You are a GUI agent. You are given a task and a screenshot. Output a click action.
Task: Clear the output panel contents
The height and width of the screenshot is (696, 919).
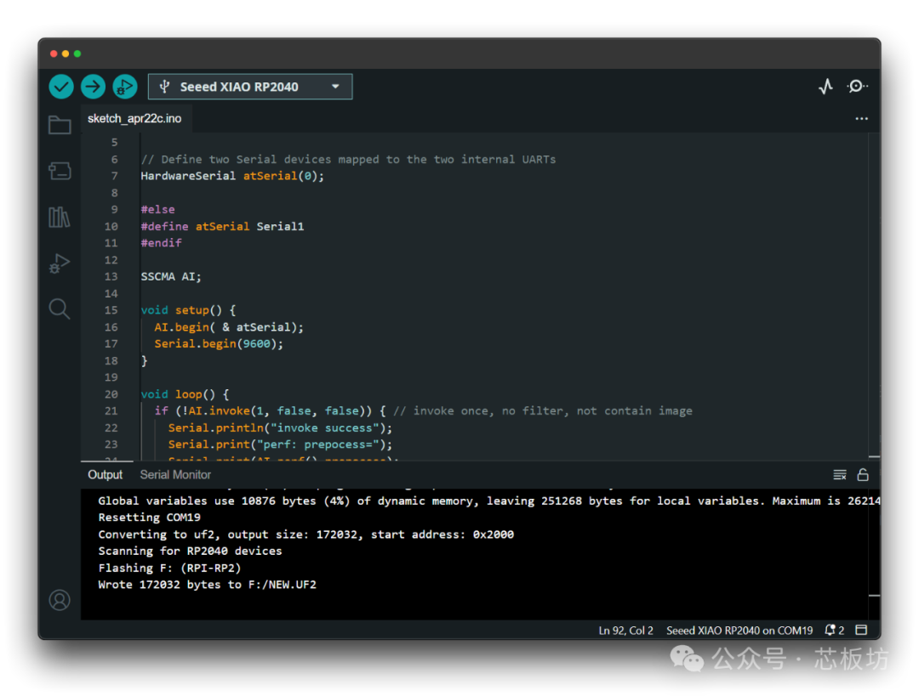pyautogui.click(x=840, y=475)
